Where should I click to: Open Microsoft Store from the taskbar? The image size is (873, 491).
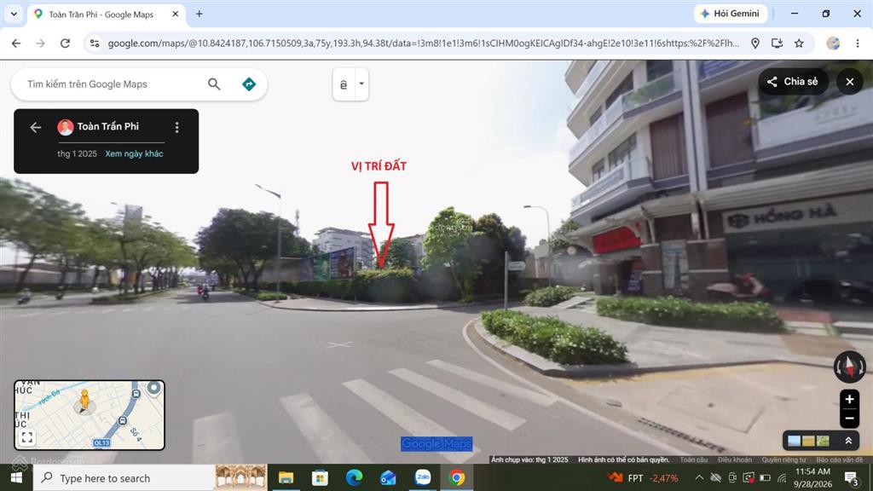coord(321,477)
